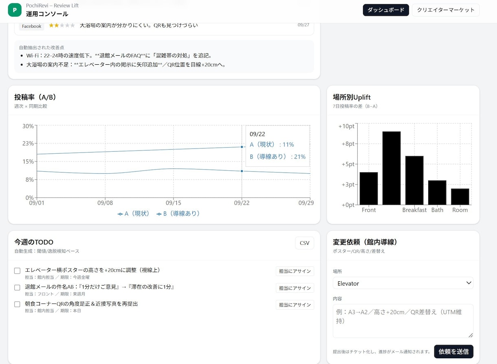The width and height of the screenshot is (497, 364).
Task: Click the 場所別Uplift heading
Action: click(352, 97)
